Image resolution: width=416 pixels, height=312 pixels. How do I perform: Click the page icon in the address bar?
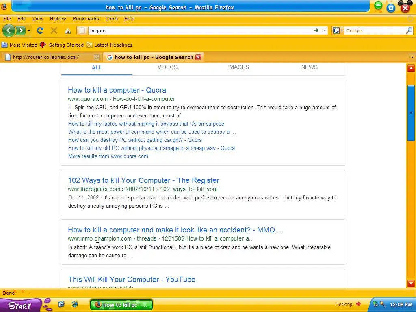pos(82,31)
